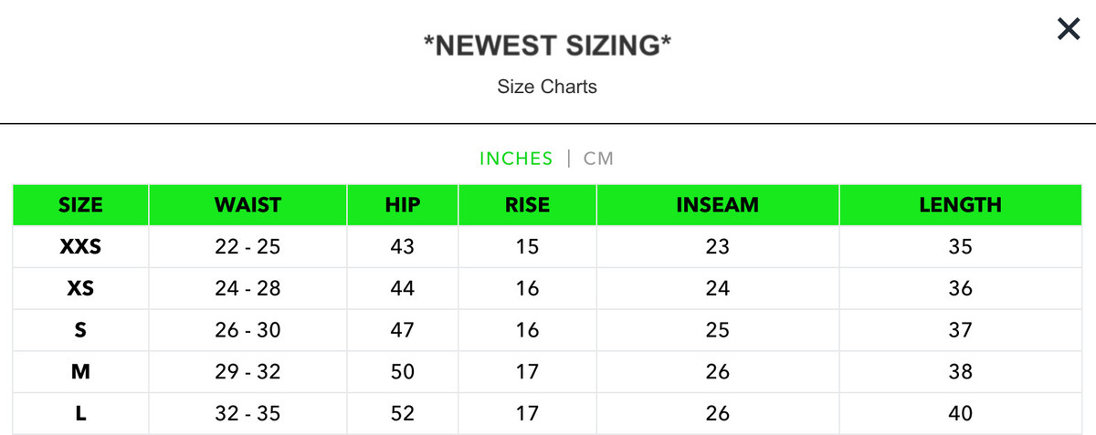Image resolution: width=1096 pixels, height=435 pixels.
Task: Select the M size row label
Action: click(x=80, y=372)
